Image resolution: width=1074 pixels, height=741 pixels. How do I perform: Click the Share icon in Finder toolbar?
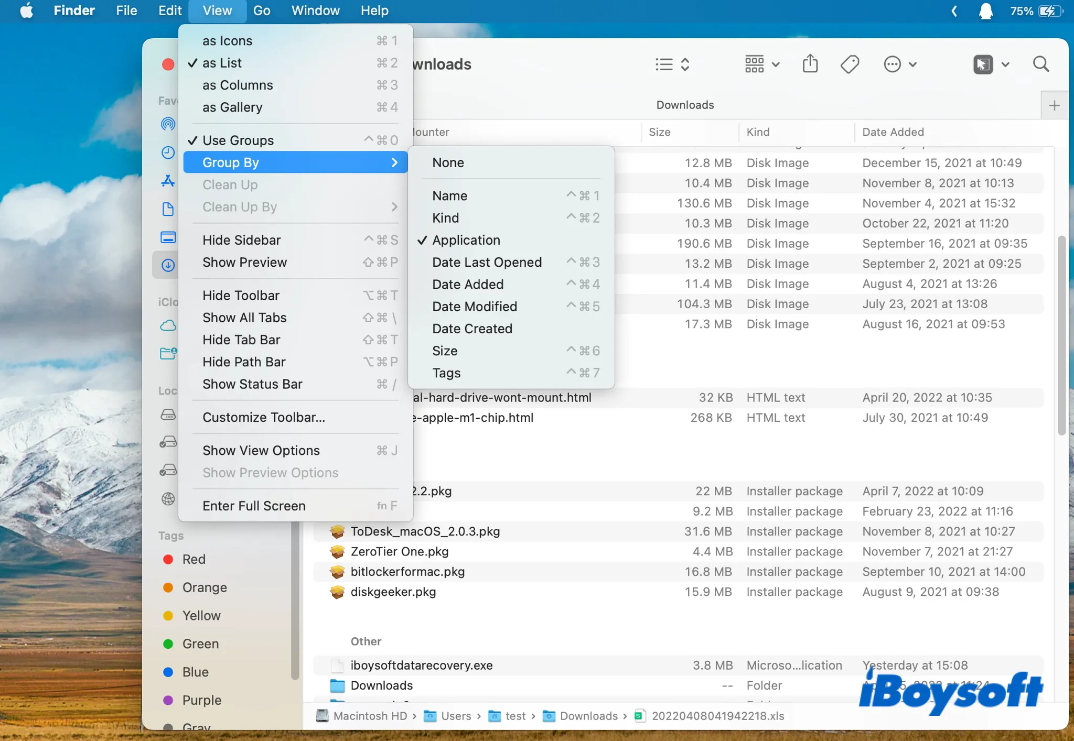tap(810, 63)
